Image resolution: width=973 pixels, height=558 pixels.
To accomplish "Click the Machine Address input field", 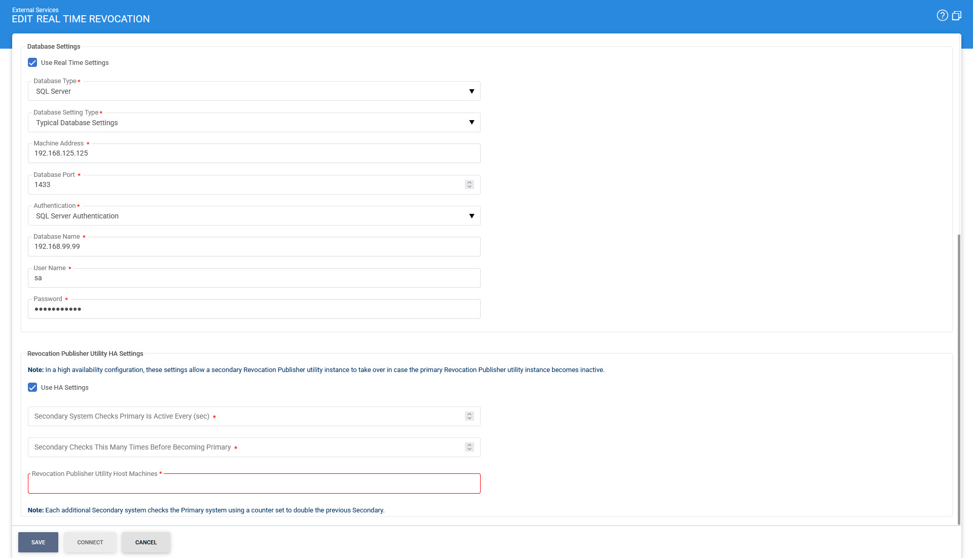I will tap(254, 154).
